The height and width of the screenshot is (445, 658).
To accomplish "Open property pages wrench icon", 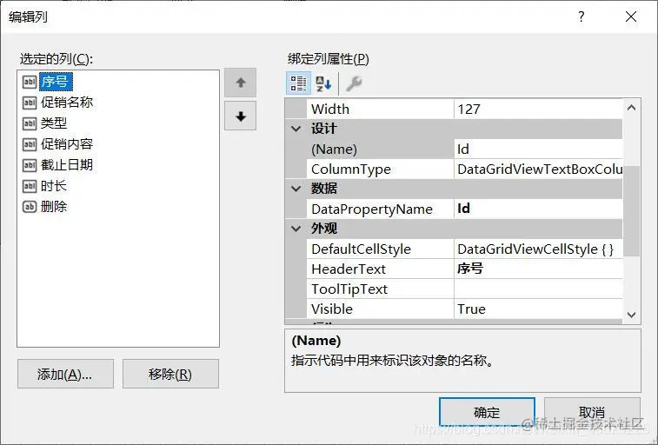I will click(x=354, y=83).
